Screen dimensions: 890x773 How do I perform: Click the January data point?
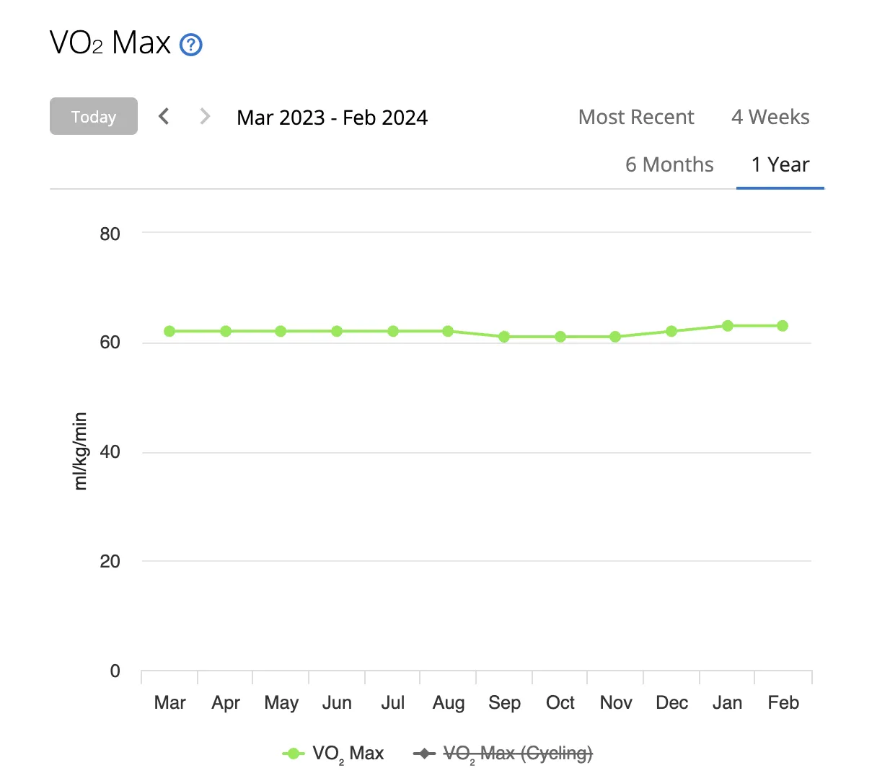[x=728, y=326]
